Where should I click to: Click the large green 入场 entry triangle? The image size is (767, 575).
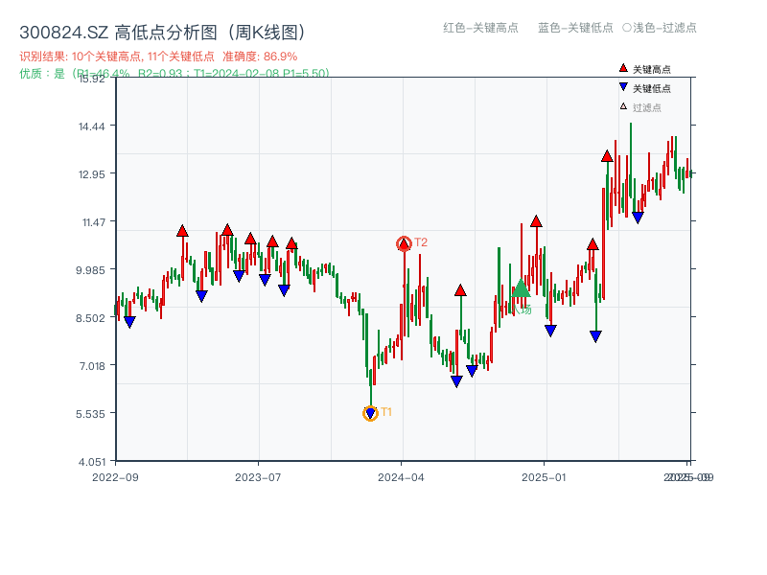(521, 288)
